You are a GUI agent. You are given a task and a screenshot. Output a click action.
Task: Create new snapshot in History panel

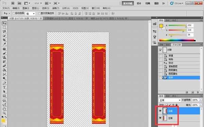(193, 92)
